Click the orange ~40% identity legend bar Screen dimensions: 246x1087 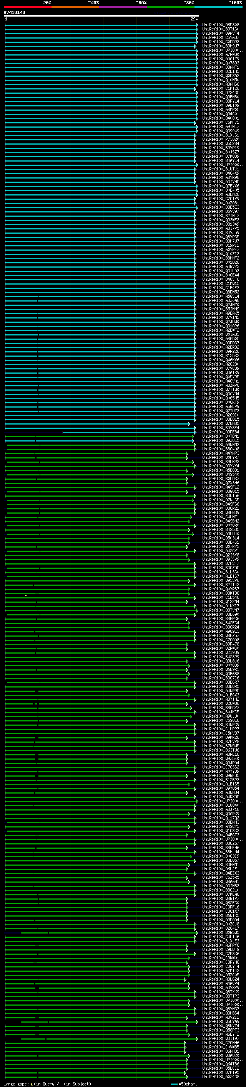[75, 7]
